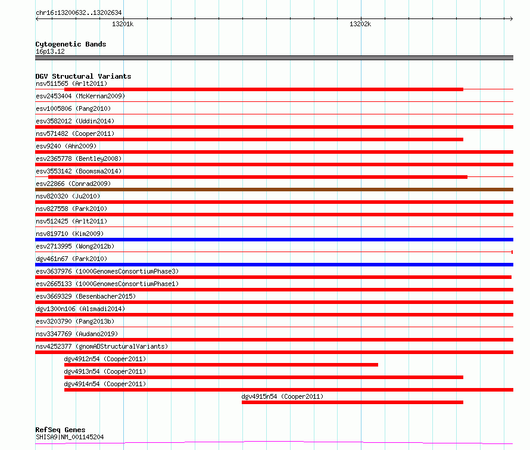This screenshot has width=530, height=450.
Task: Open esv22866 (Conrad2009) variant label
Action: tap(73, 184)
